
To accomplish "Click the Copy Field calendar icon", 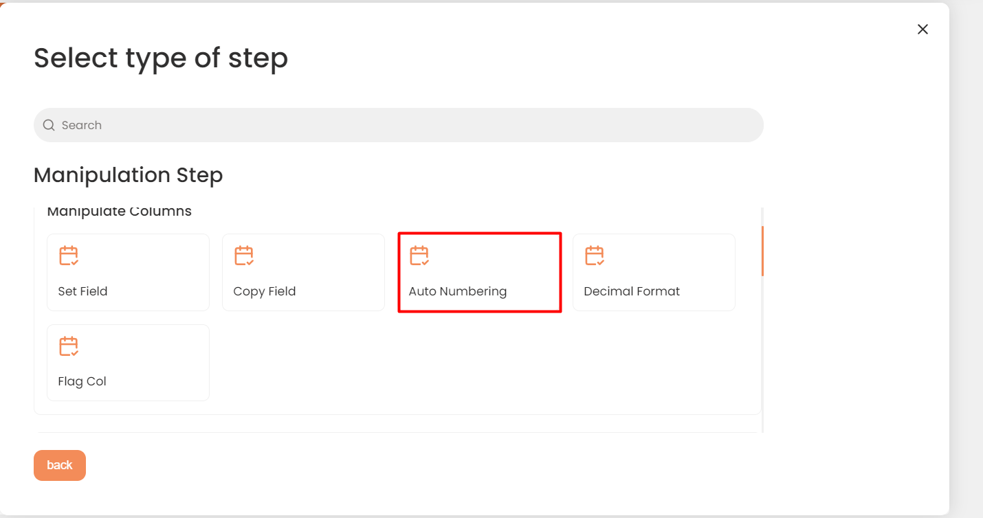I will coord(244,256).
